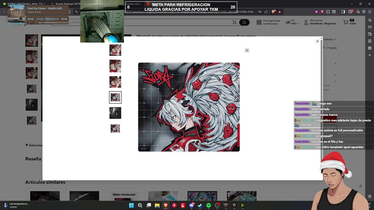Add new sidebar item with plus

coord(370,55)
